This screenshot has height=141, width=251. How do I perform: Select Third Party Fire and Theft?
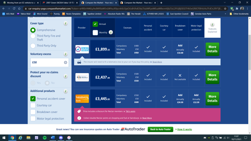point(33,36)
